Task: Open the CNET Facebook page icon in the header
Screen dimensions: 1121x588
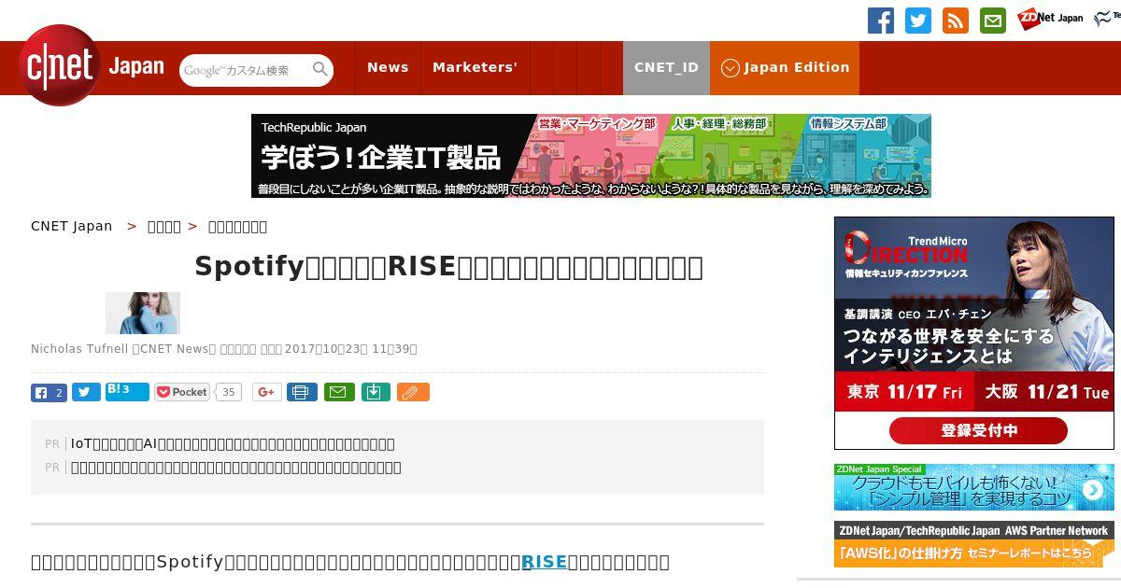Action: (x=881, y=21)
